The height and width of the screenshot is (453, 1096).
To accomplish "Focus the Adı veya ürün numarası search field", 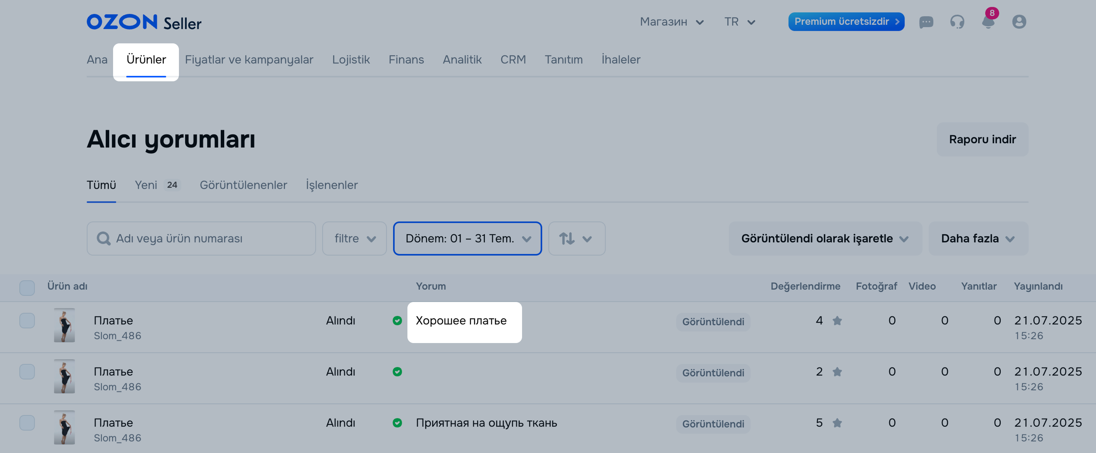I will [201, 238].
